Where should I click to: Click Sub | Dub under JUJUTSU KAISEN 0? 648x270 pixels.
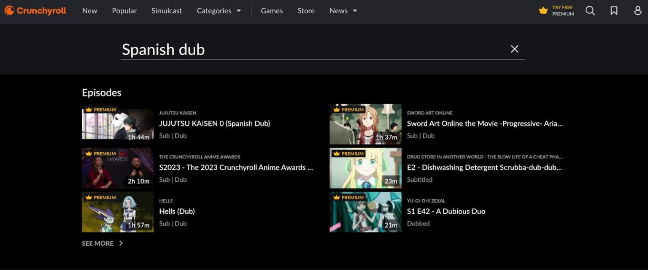173,135
